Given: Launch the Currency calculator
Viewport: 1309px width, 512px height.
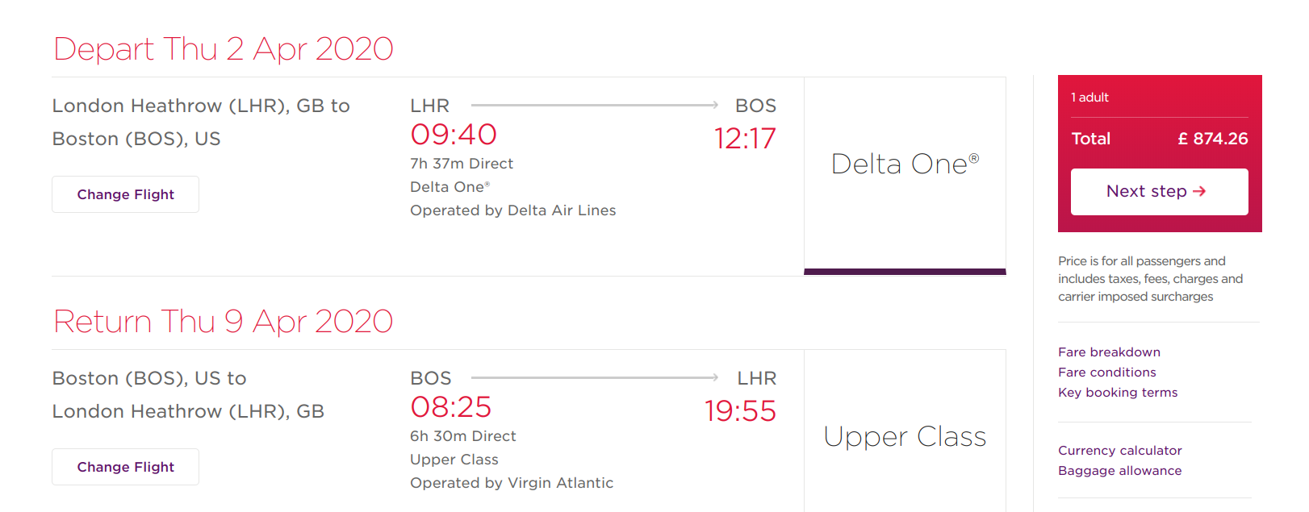Looking at the screenshot, I should pyautogui.click(x=1119, y=451).
